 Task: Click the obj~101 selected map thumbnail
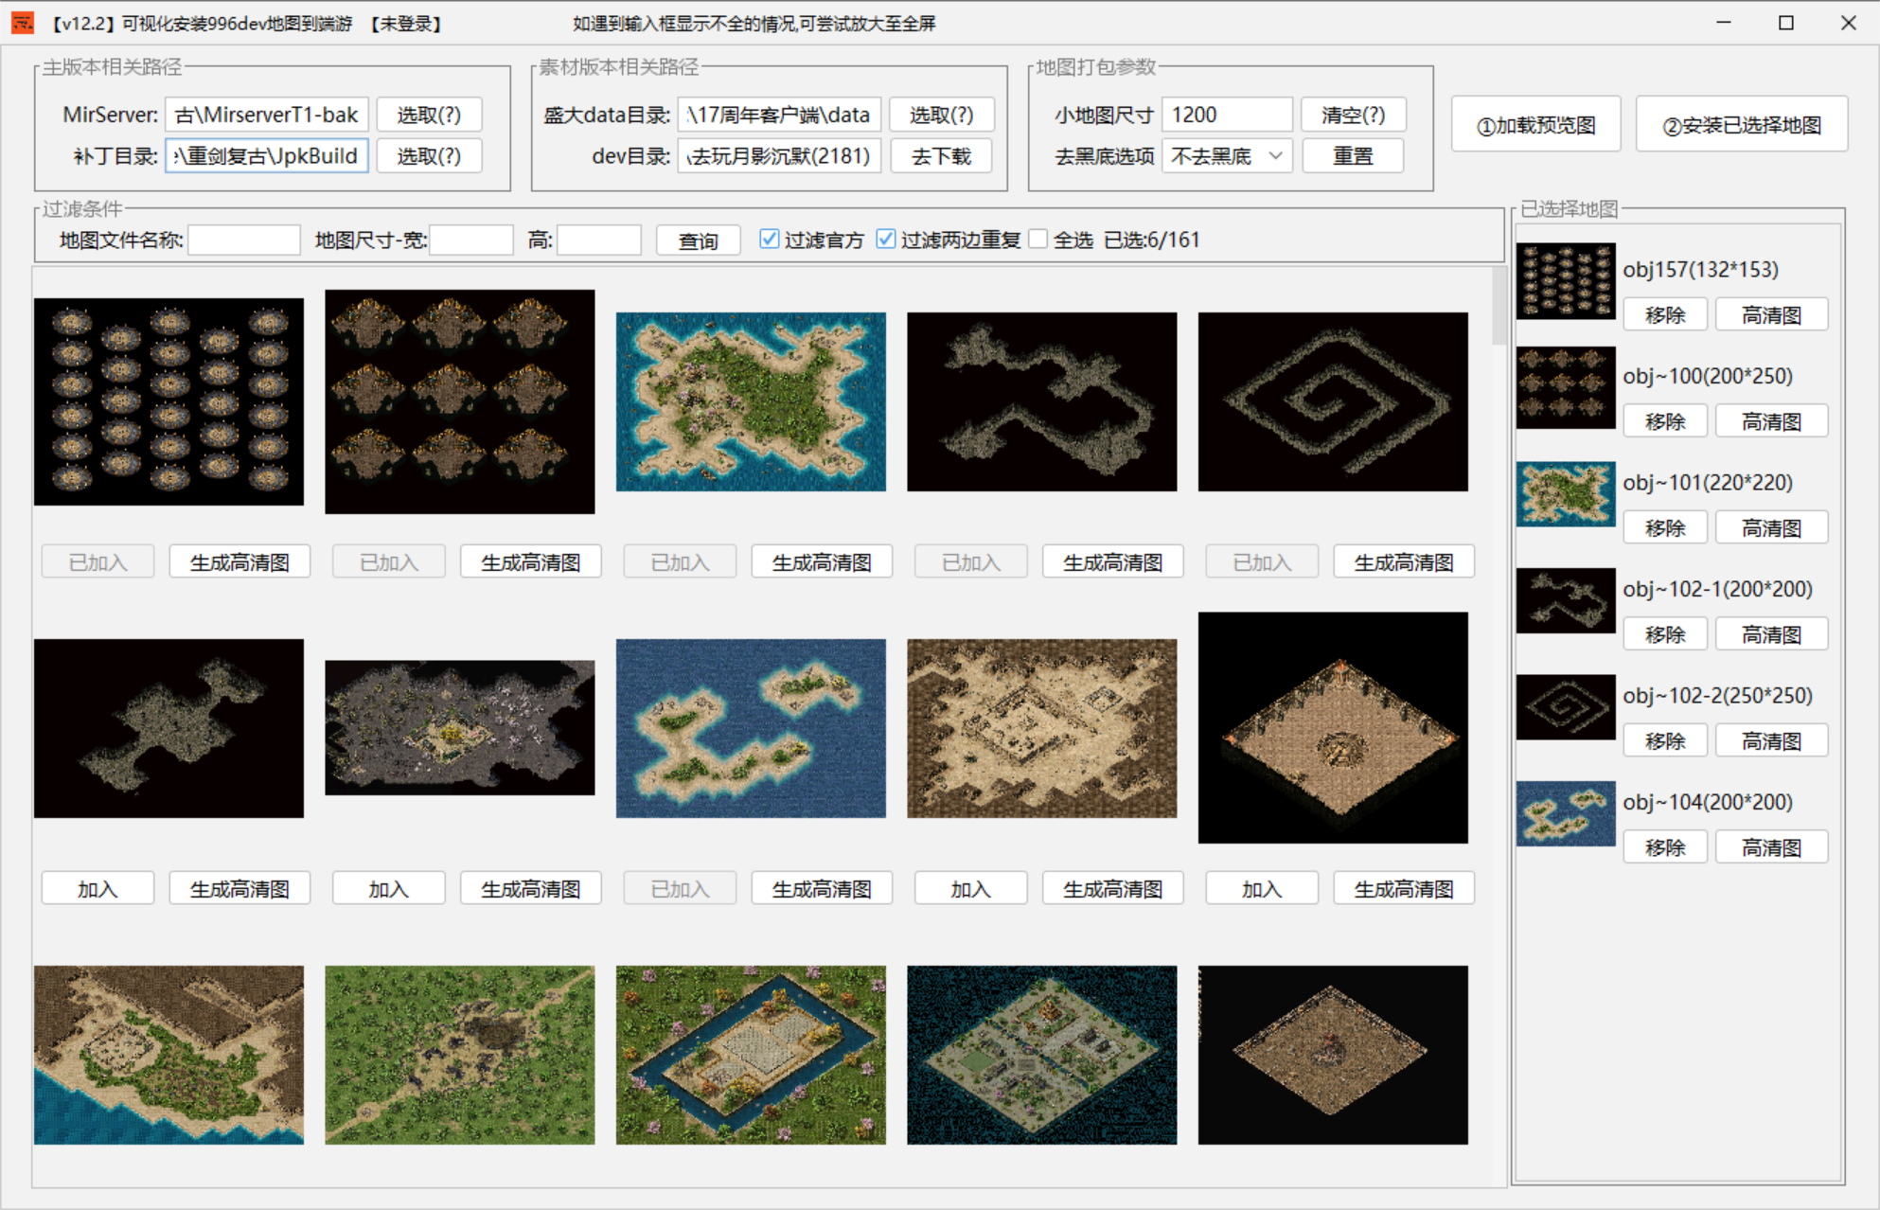tap(1566, 493)
